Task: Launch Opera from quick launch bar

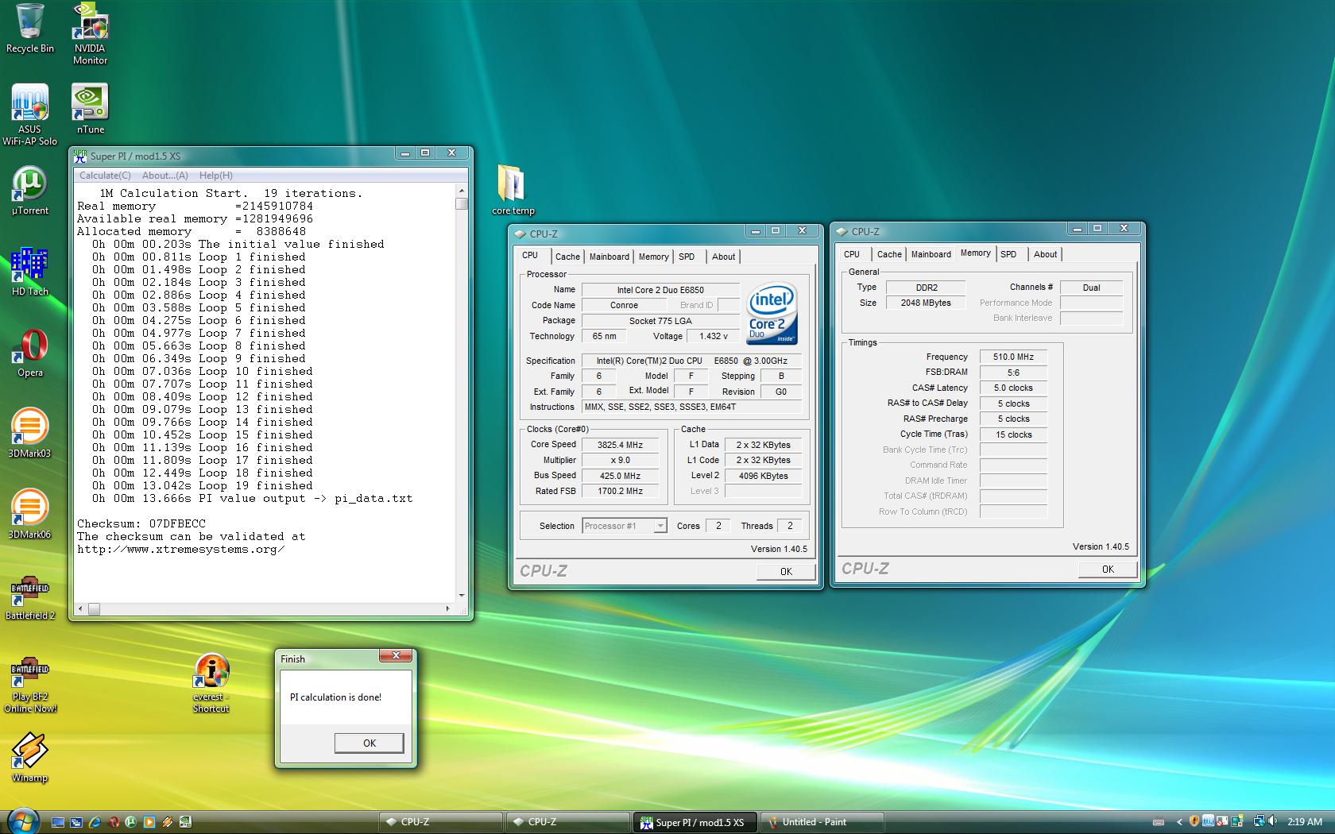Action: point(114,822)
